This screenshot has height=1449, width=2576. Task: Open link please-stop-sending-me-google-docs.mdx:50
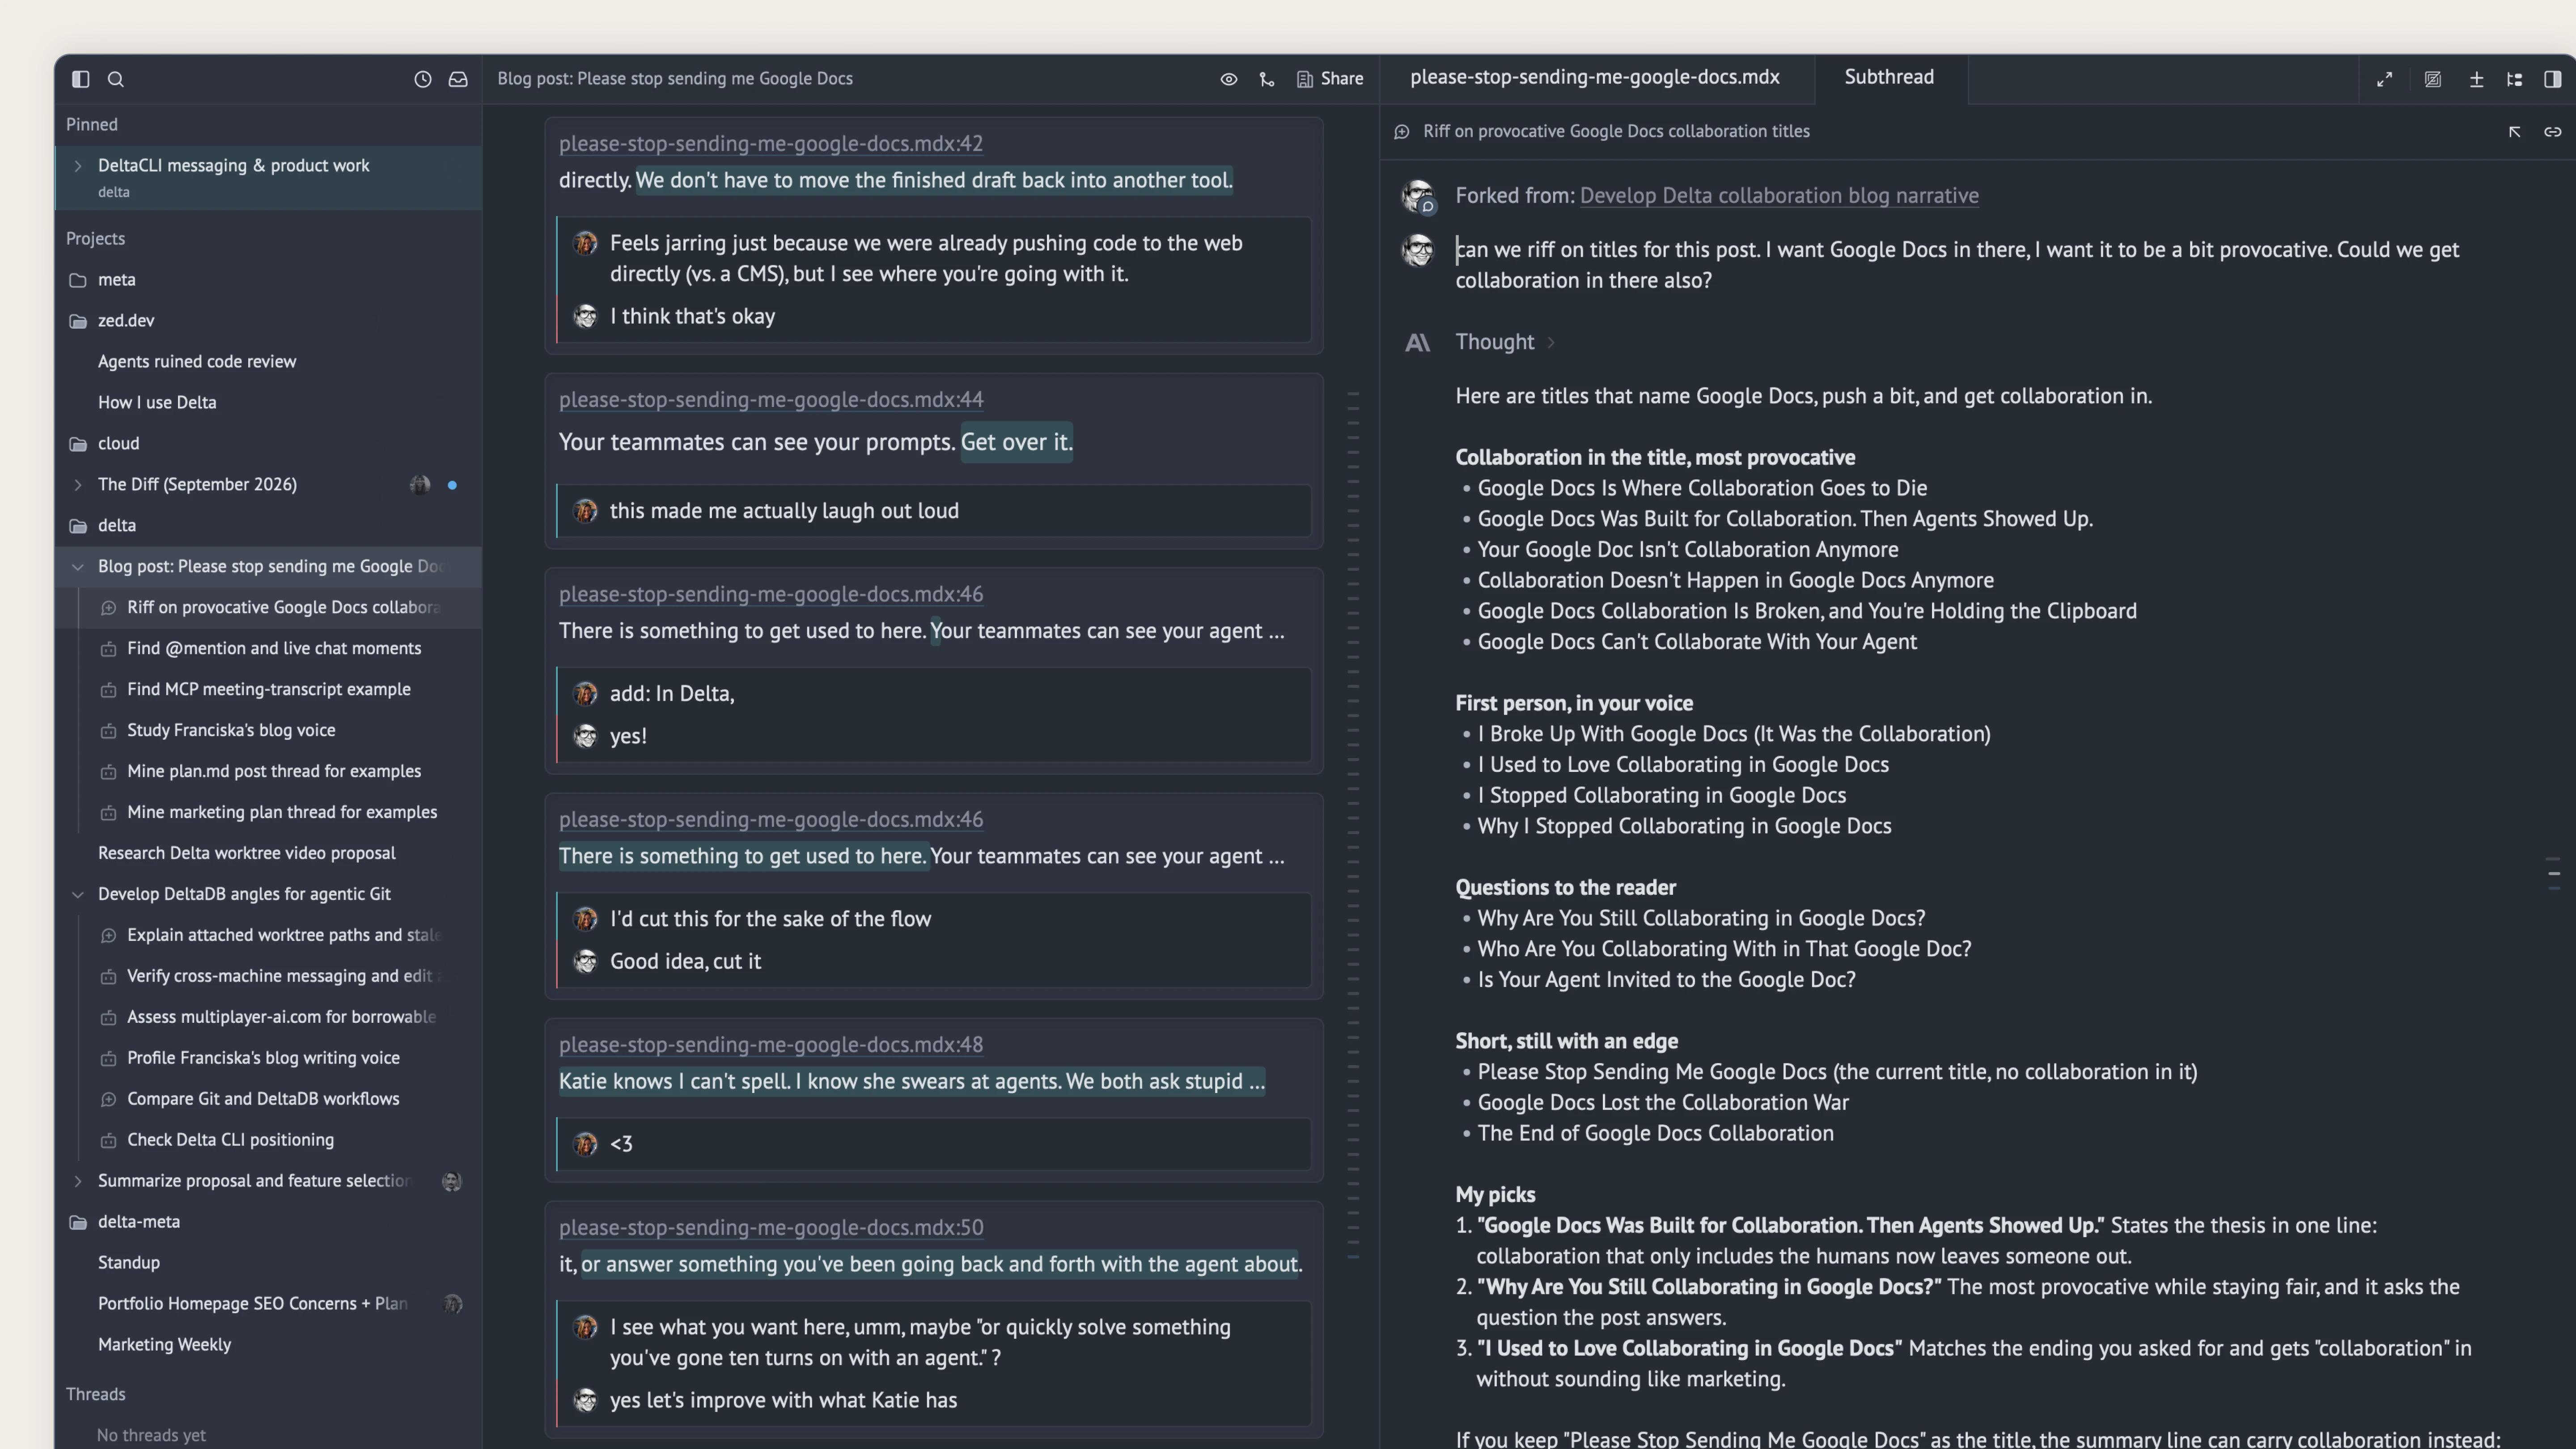[771, 1228]
